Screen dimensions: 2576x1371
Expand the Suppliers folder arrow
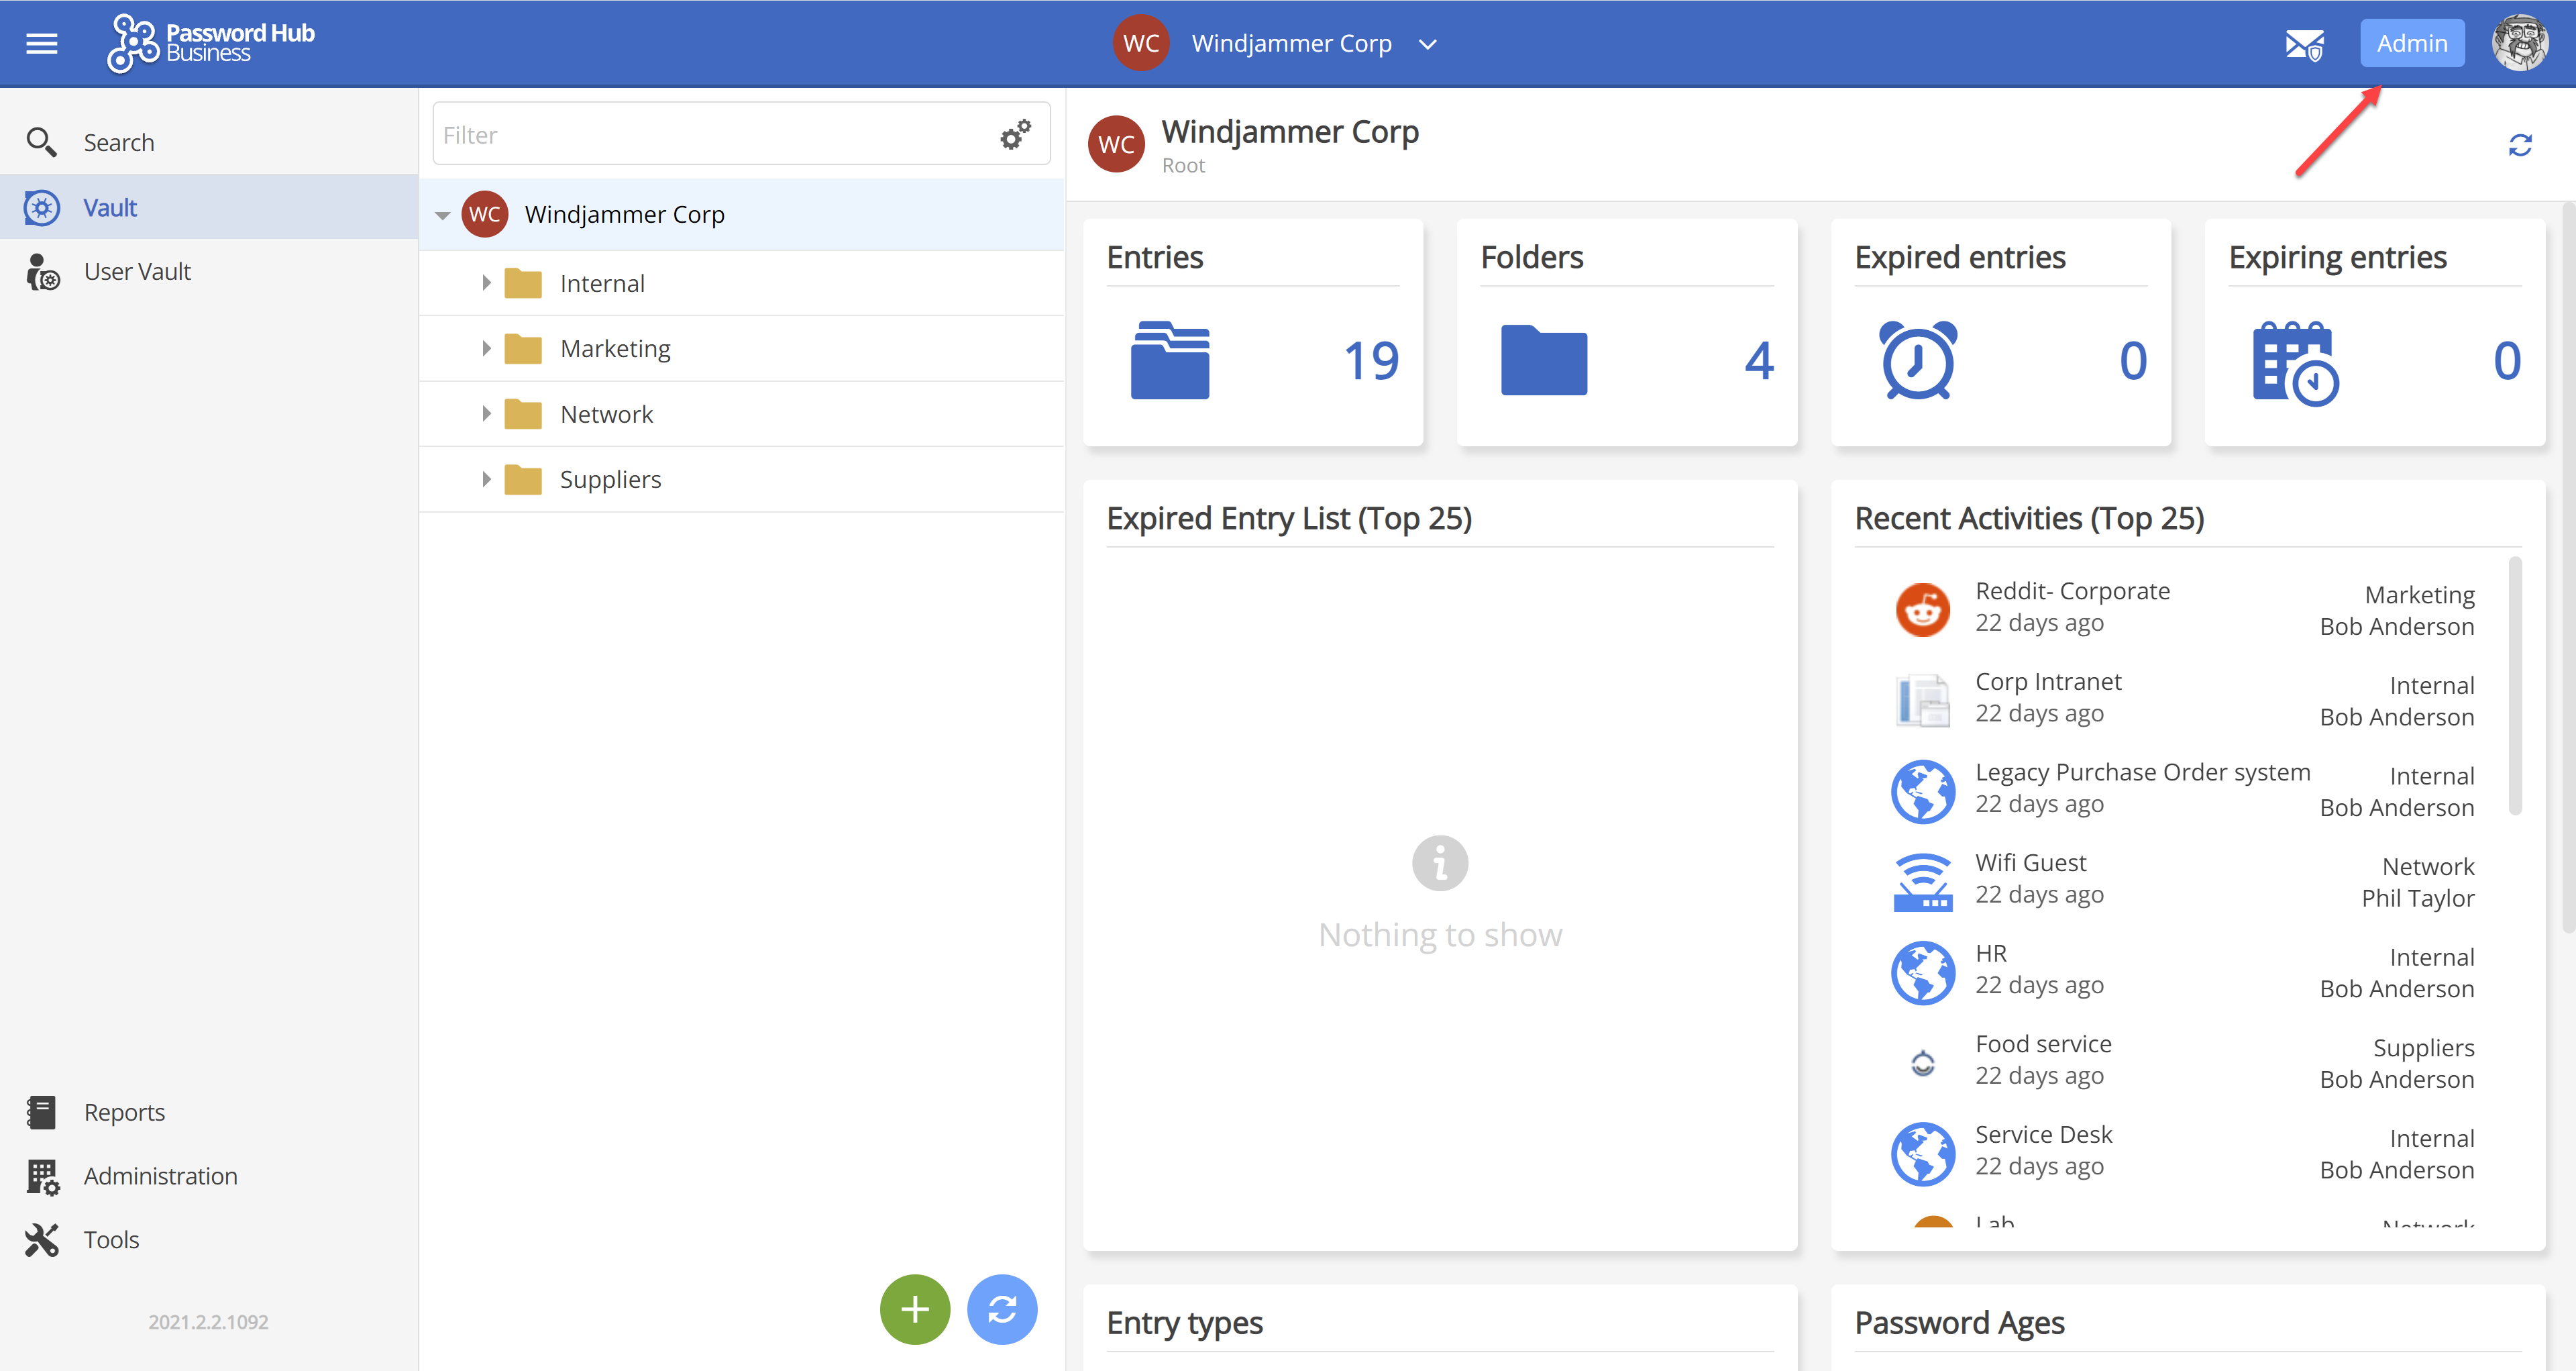[486, 479]
